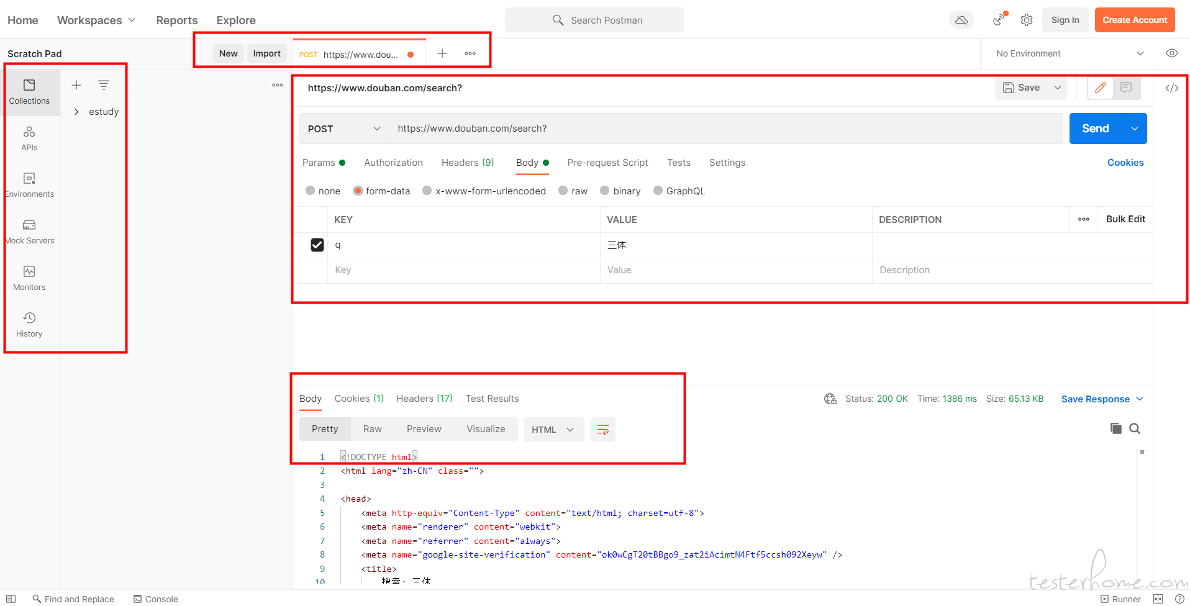The width and height of the screenshot is (1190, 606).
Task: Open tab bar three-dot options menu
Action: coord(470,53)
